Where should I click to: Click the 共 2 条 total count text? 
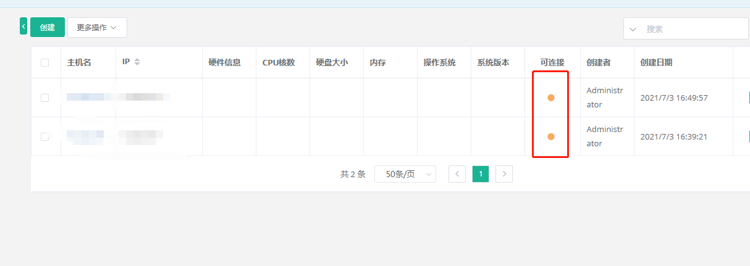[353, 174]
